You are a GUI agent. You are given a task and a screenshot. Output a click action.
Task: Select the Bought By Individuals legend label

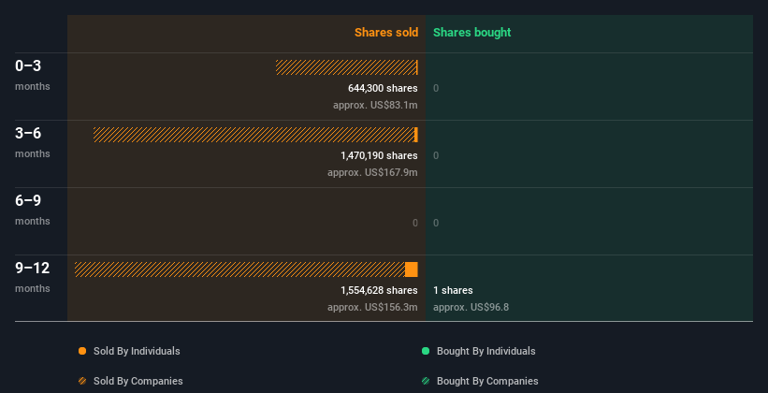click(486, 351)
